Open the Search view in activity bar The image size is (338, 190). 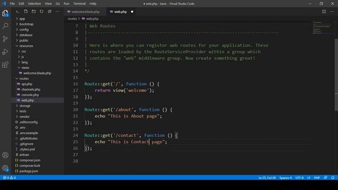pos(5,26)
